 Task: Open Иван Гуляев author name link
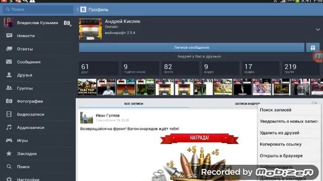(107, 116)
